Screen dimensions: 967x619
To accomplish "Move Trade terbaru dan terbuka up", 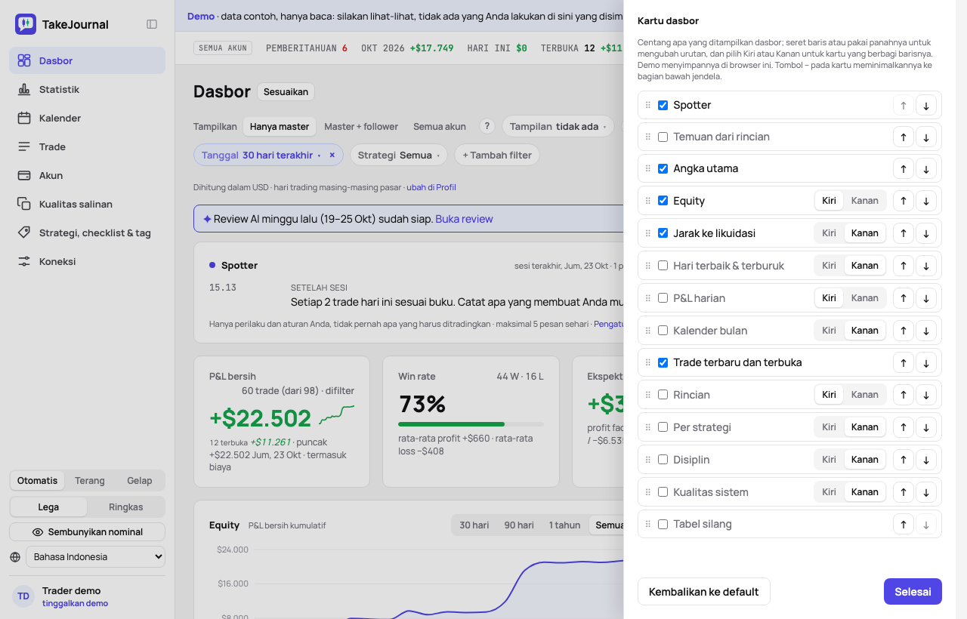I will pos(904,362).
